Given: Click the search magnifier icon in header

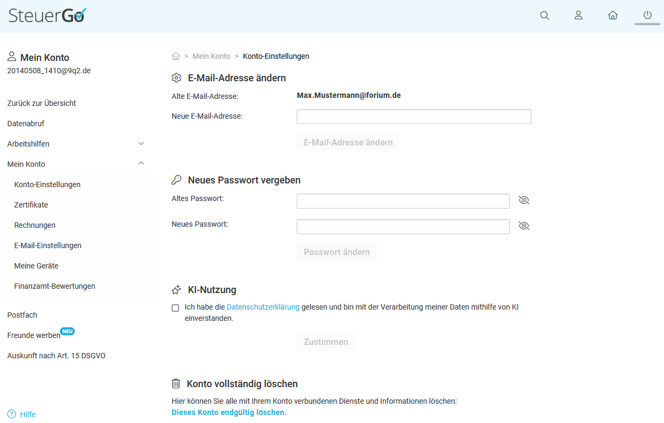Looking at the screenshot, I should tap(544, 16).
